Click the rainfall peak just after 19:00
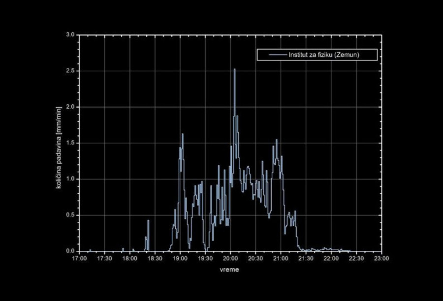This screenshot has height=301, width=443. 183,134
